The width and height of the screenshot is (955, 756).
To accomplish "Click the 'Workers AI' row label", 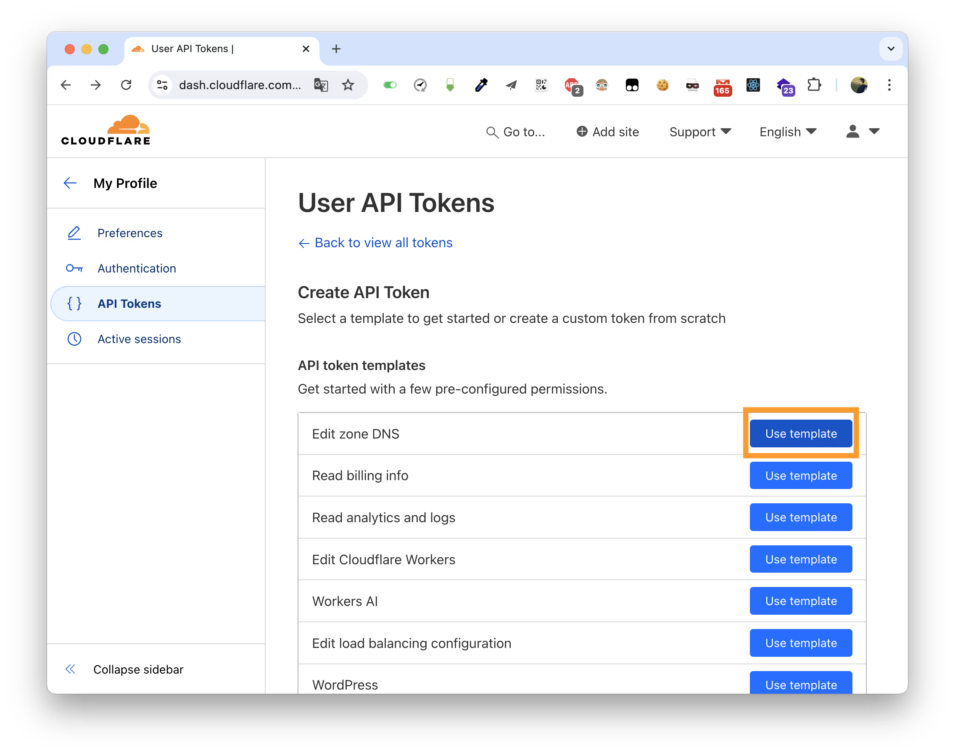I will click(345, 601).
